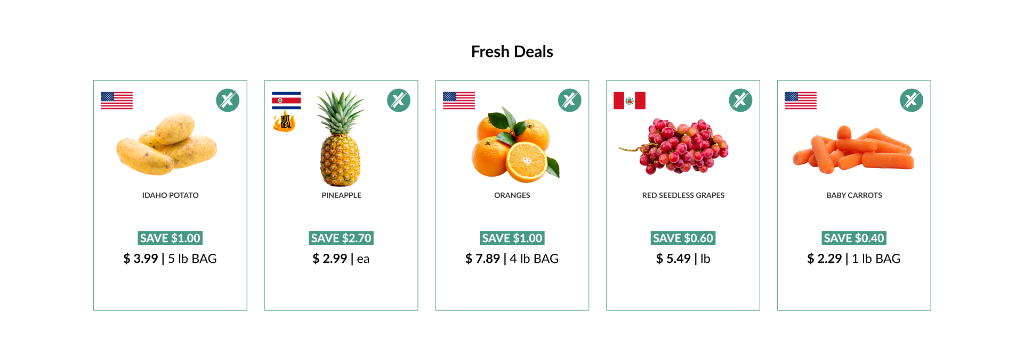Click the SAVE $2.70 badge on Pineapple

(341, 238)
